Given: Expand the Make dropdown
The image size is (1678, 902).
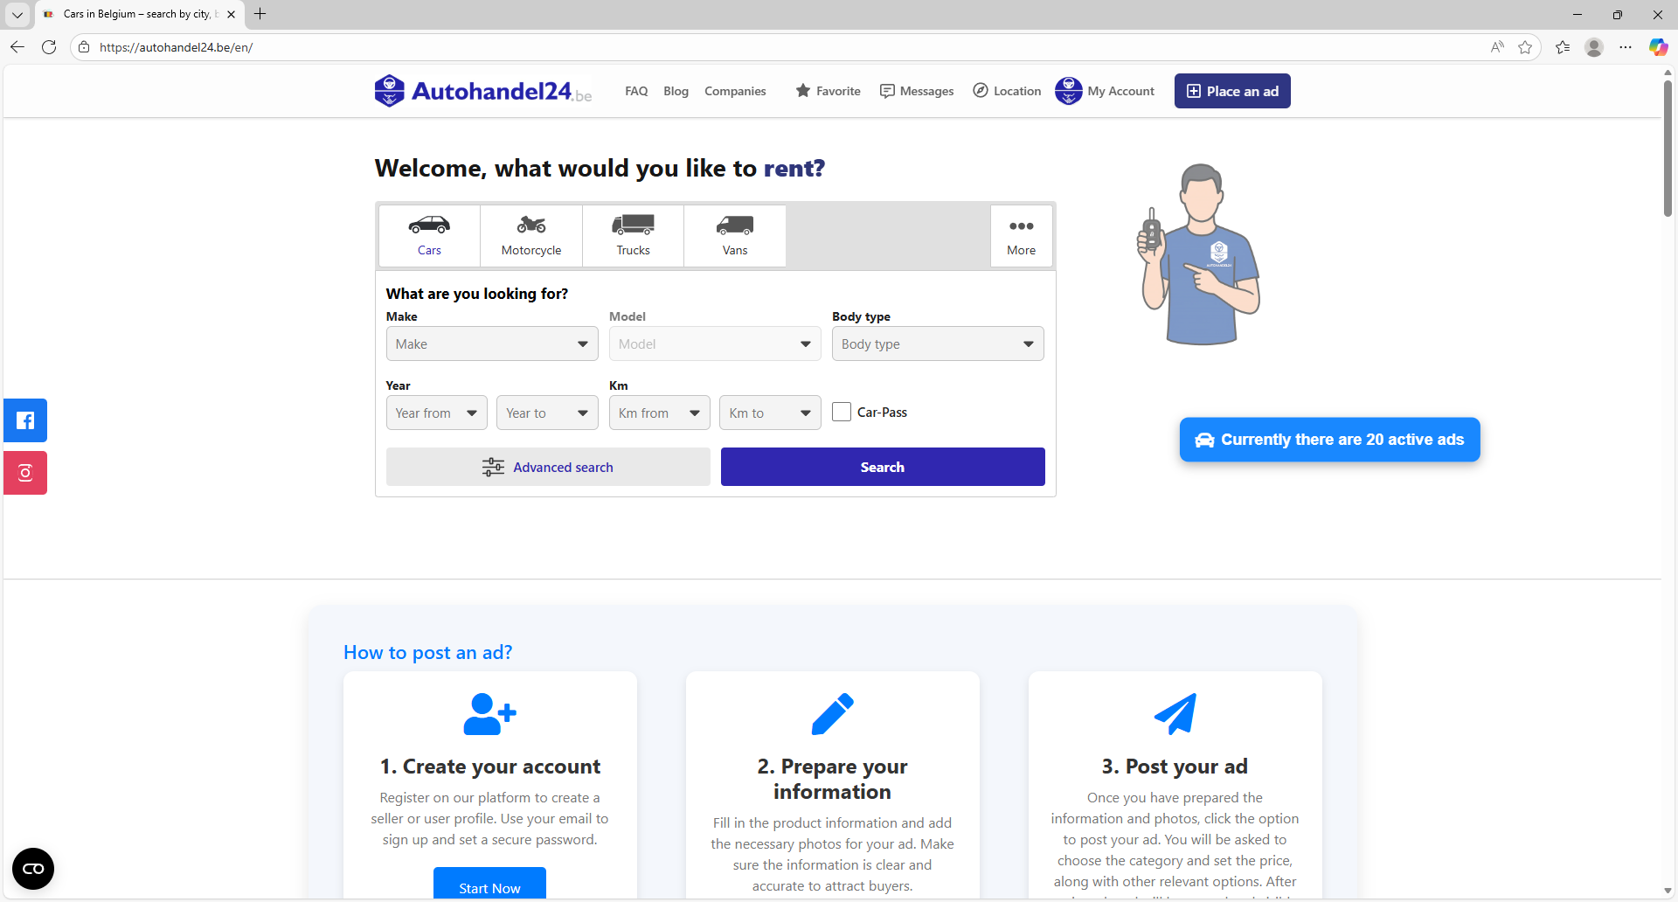Looking at the screenshot, I should 492,344.
